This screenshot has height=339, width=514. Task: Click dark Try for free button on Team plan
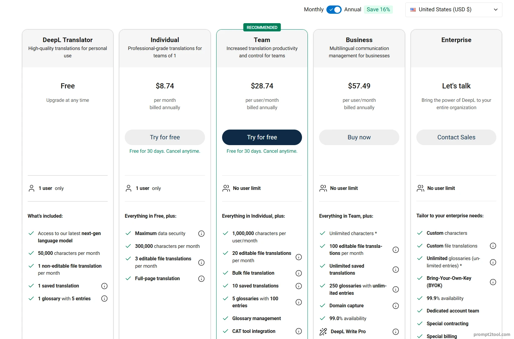262,137
